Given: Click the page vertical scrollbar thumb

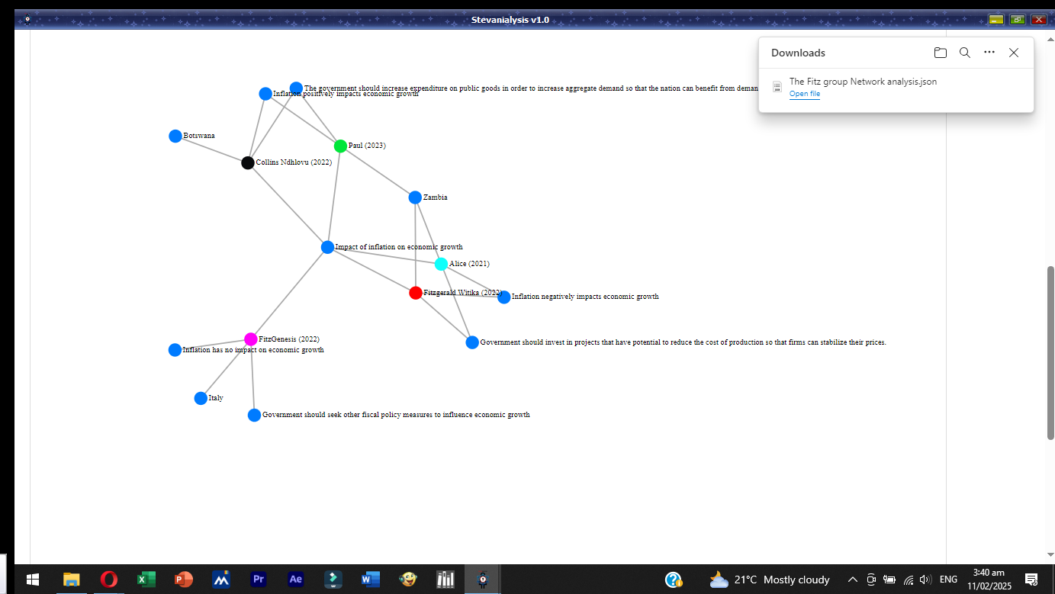Looking at the screenshot, I should coord(1050,352).
